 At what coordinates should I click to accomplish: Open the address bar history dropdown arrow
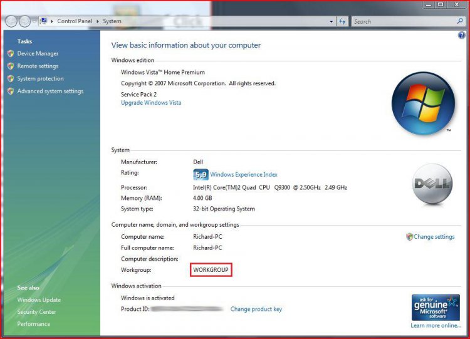331,21
